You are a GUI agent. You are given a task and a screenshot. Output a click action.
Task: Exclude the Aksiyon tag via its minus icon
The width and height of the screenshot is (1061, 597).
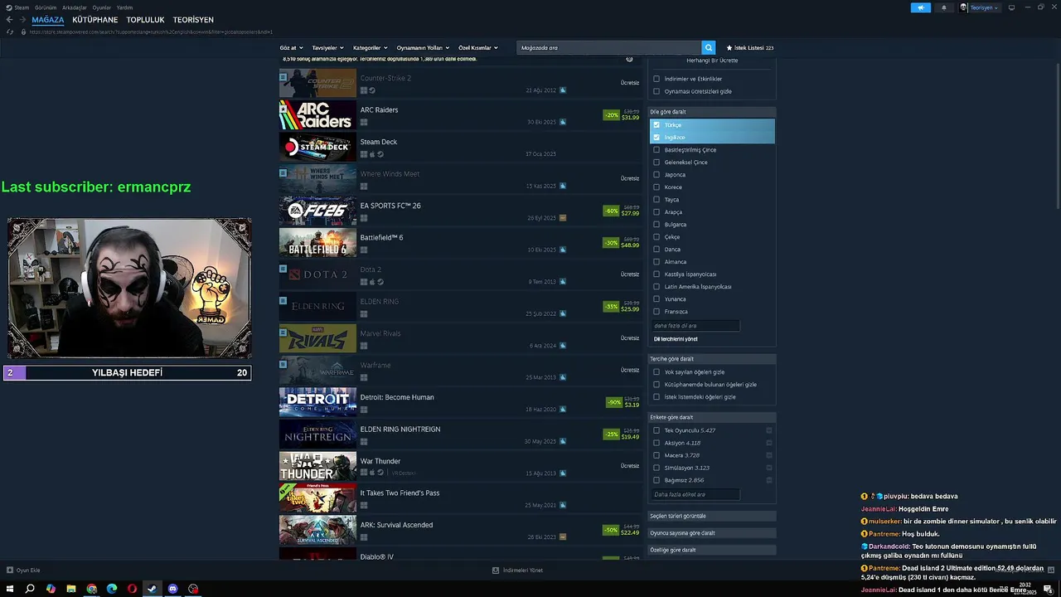769,443
